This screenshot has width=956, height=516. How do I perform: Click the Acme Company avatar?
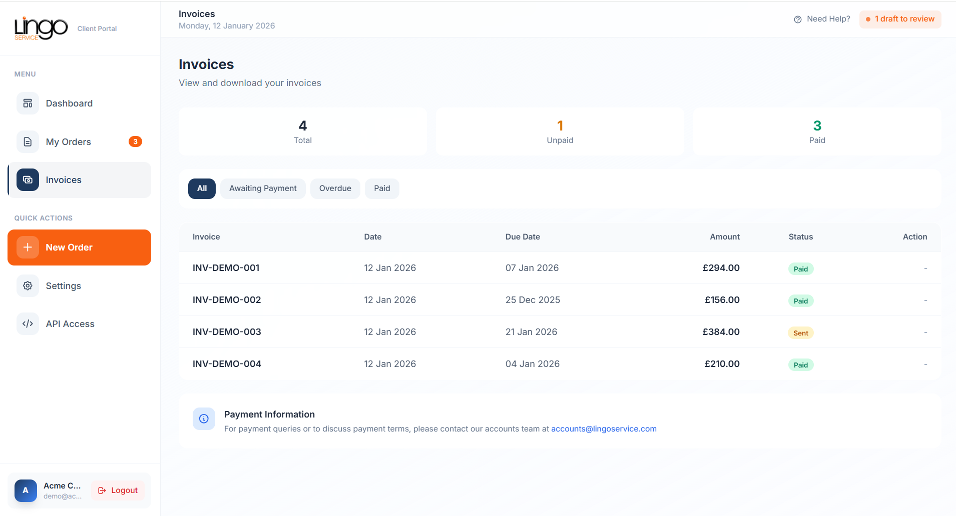(26, 490)
